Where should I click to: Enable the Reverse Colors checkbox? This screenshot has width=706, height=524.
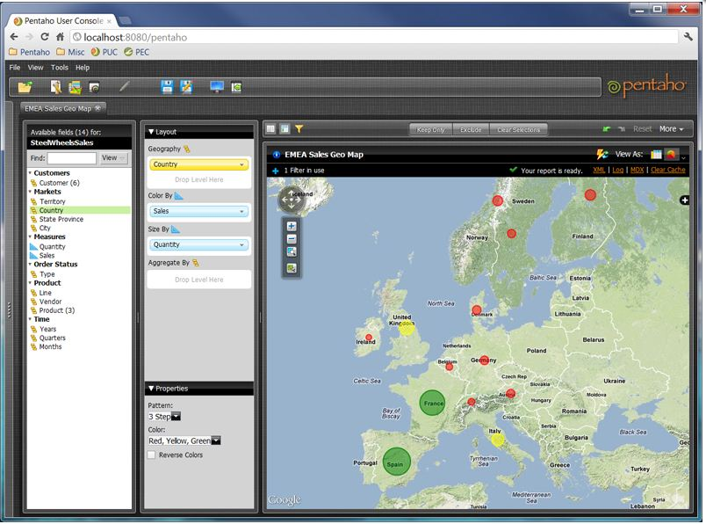click(152, 455)
